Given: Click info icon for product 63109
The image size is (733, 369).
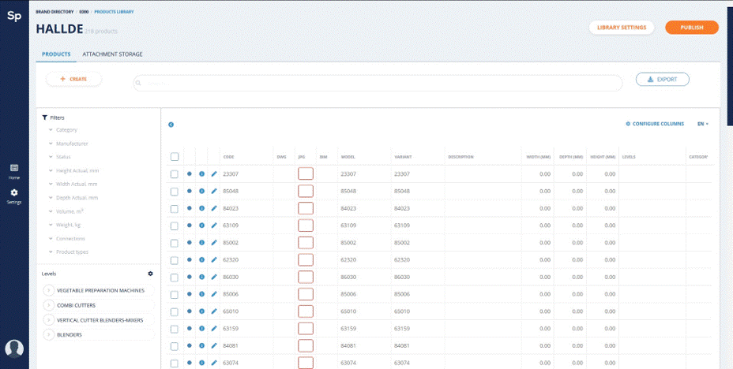Looking at the screenshot, I should (x=201, y=225).
